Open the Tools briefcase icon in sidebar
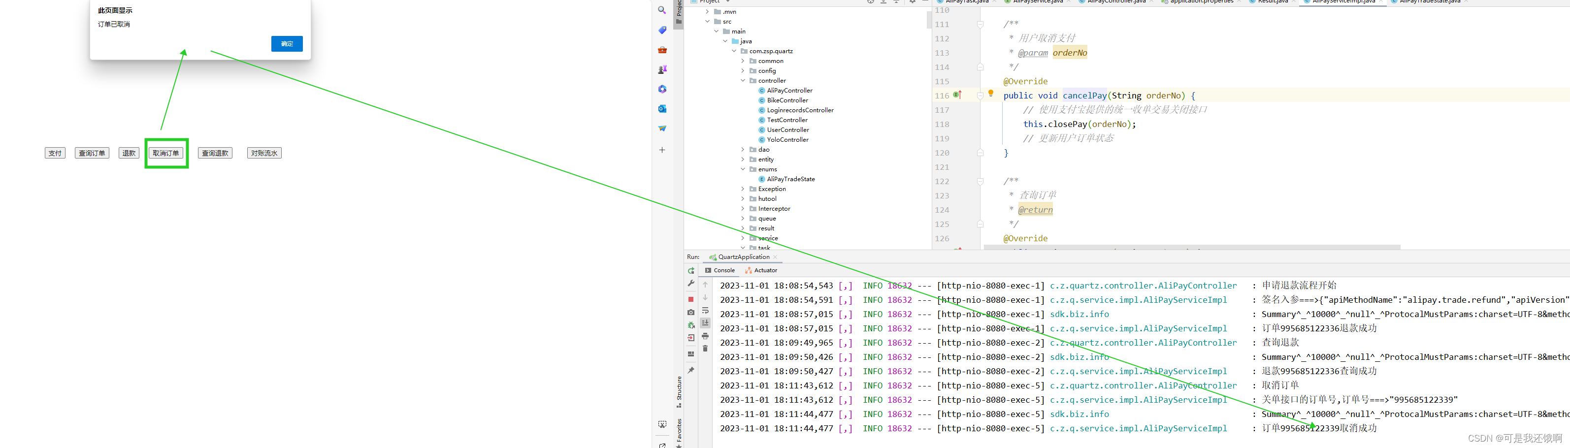Viewport: 1570px width, 448px height. (x=662, y=50)
